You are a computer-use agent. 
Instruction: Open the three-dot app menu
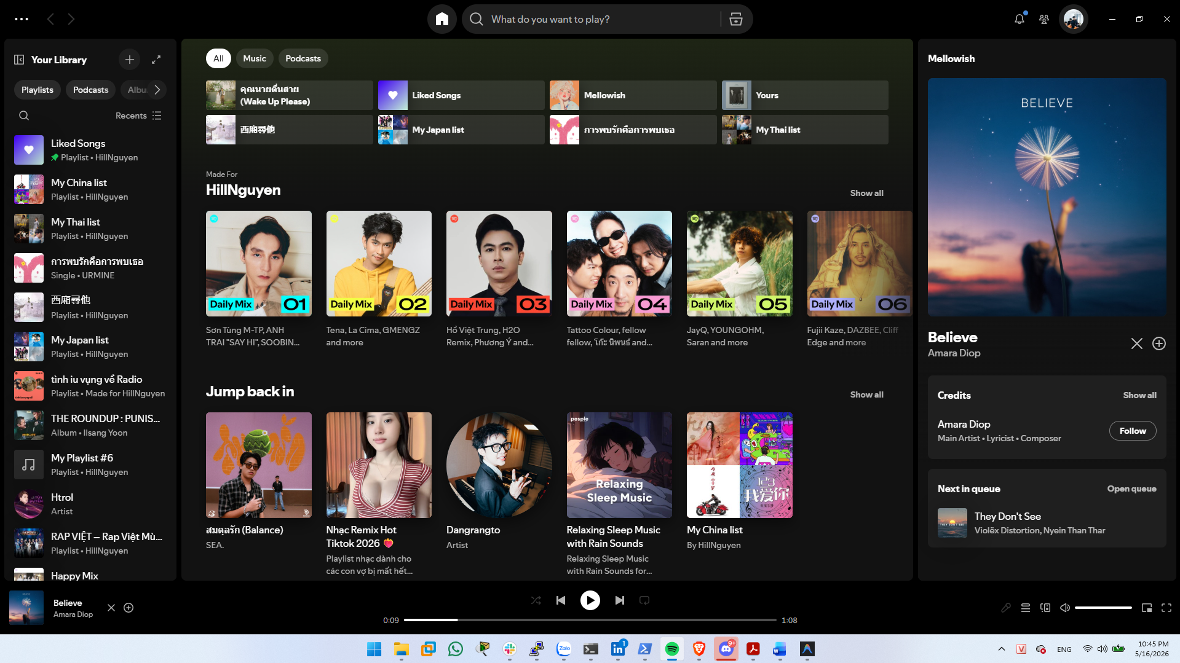(x=22, y=19)
